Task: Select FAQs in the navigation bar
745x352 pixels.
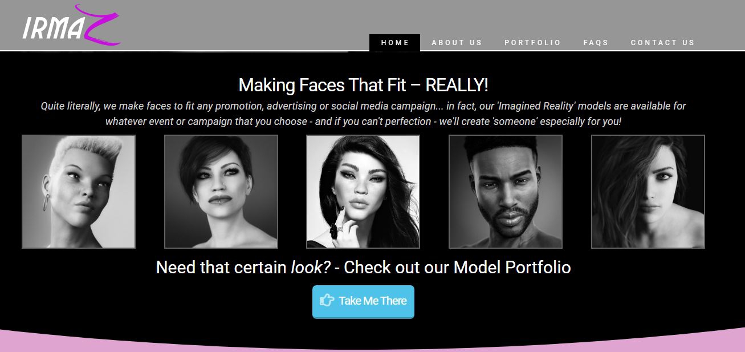Action: pyautogui.click(x=596, y=43)
